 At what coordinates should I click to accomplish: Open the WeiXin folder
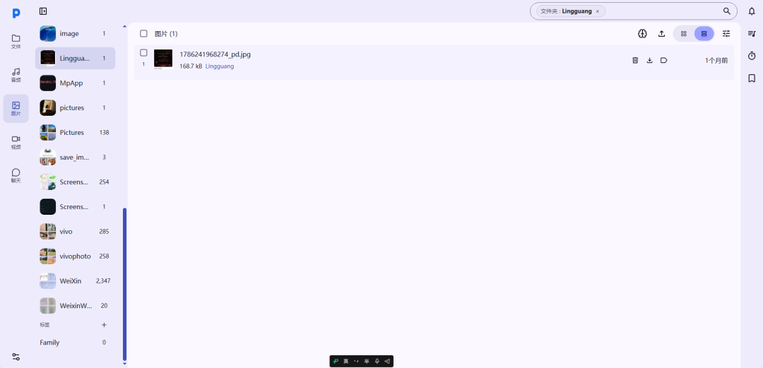tap(75, 281)
